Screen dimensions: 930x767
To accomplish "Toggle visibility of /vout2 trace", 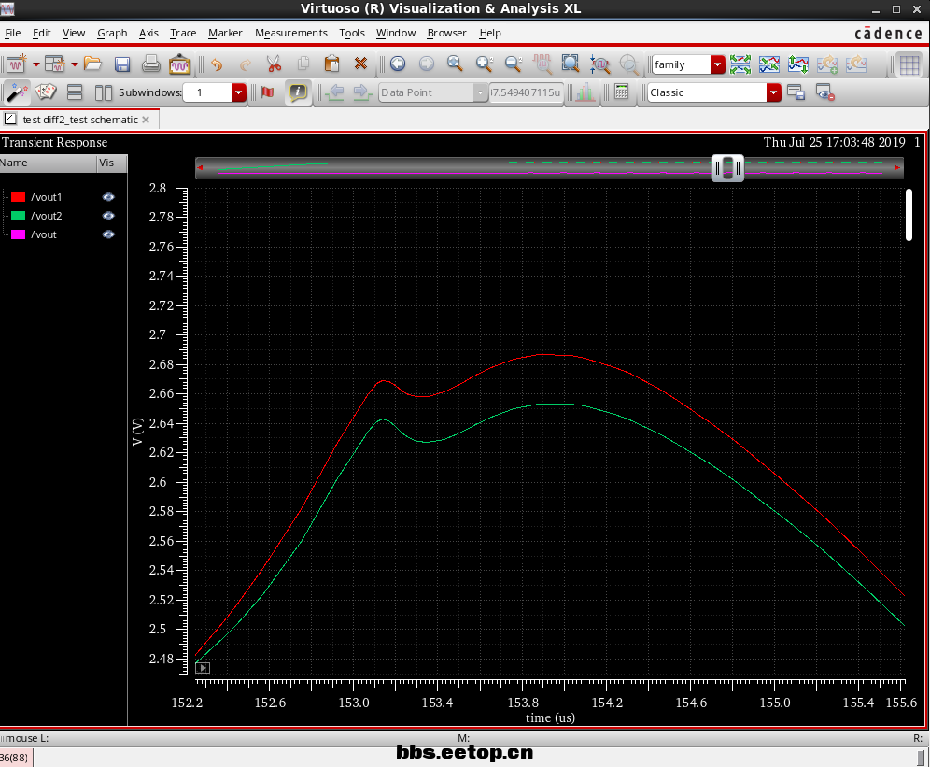I will click(108, 216).
